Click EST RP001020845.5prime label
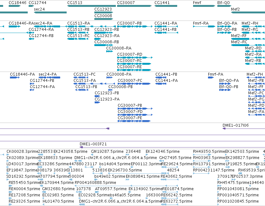 coord(238,201)
